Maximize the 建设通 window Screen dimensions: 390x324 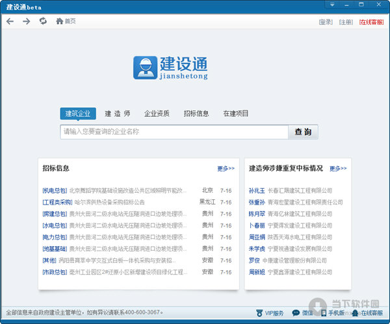[361, 5]
